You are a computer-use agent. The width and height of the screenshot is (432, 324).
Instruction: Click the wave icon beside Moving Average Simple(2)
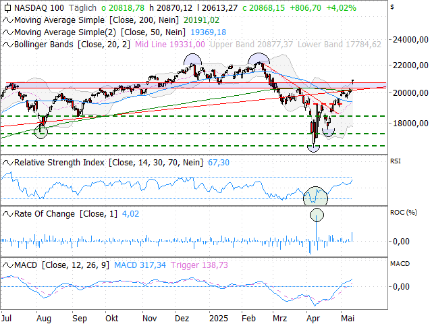[8, 32]
